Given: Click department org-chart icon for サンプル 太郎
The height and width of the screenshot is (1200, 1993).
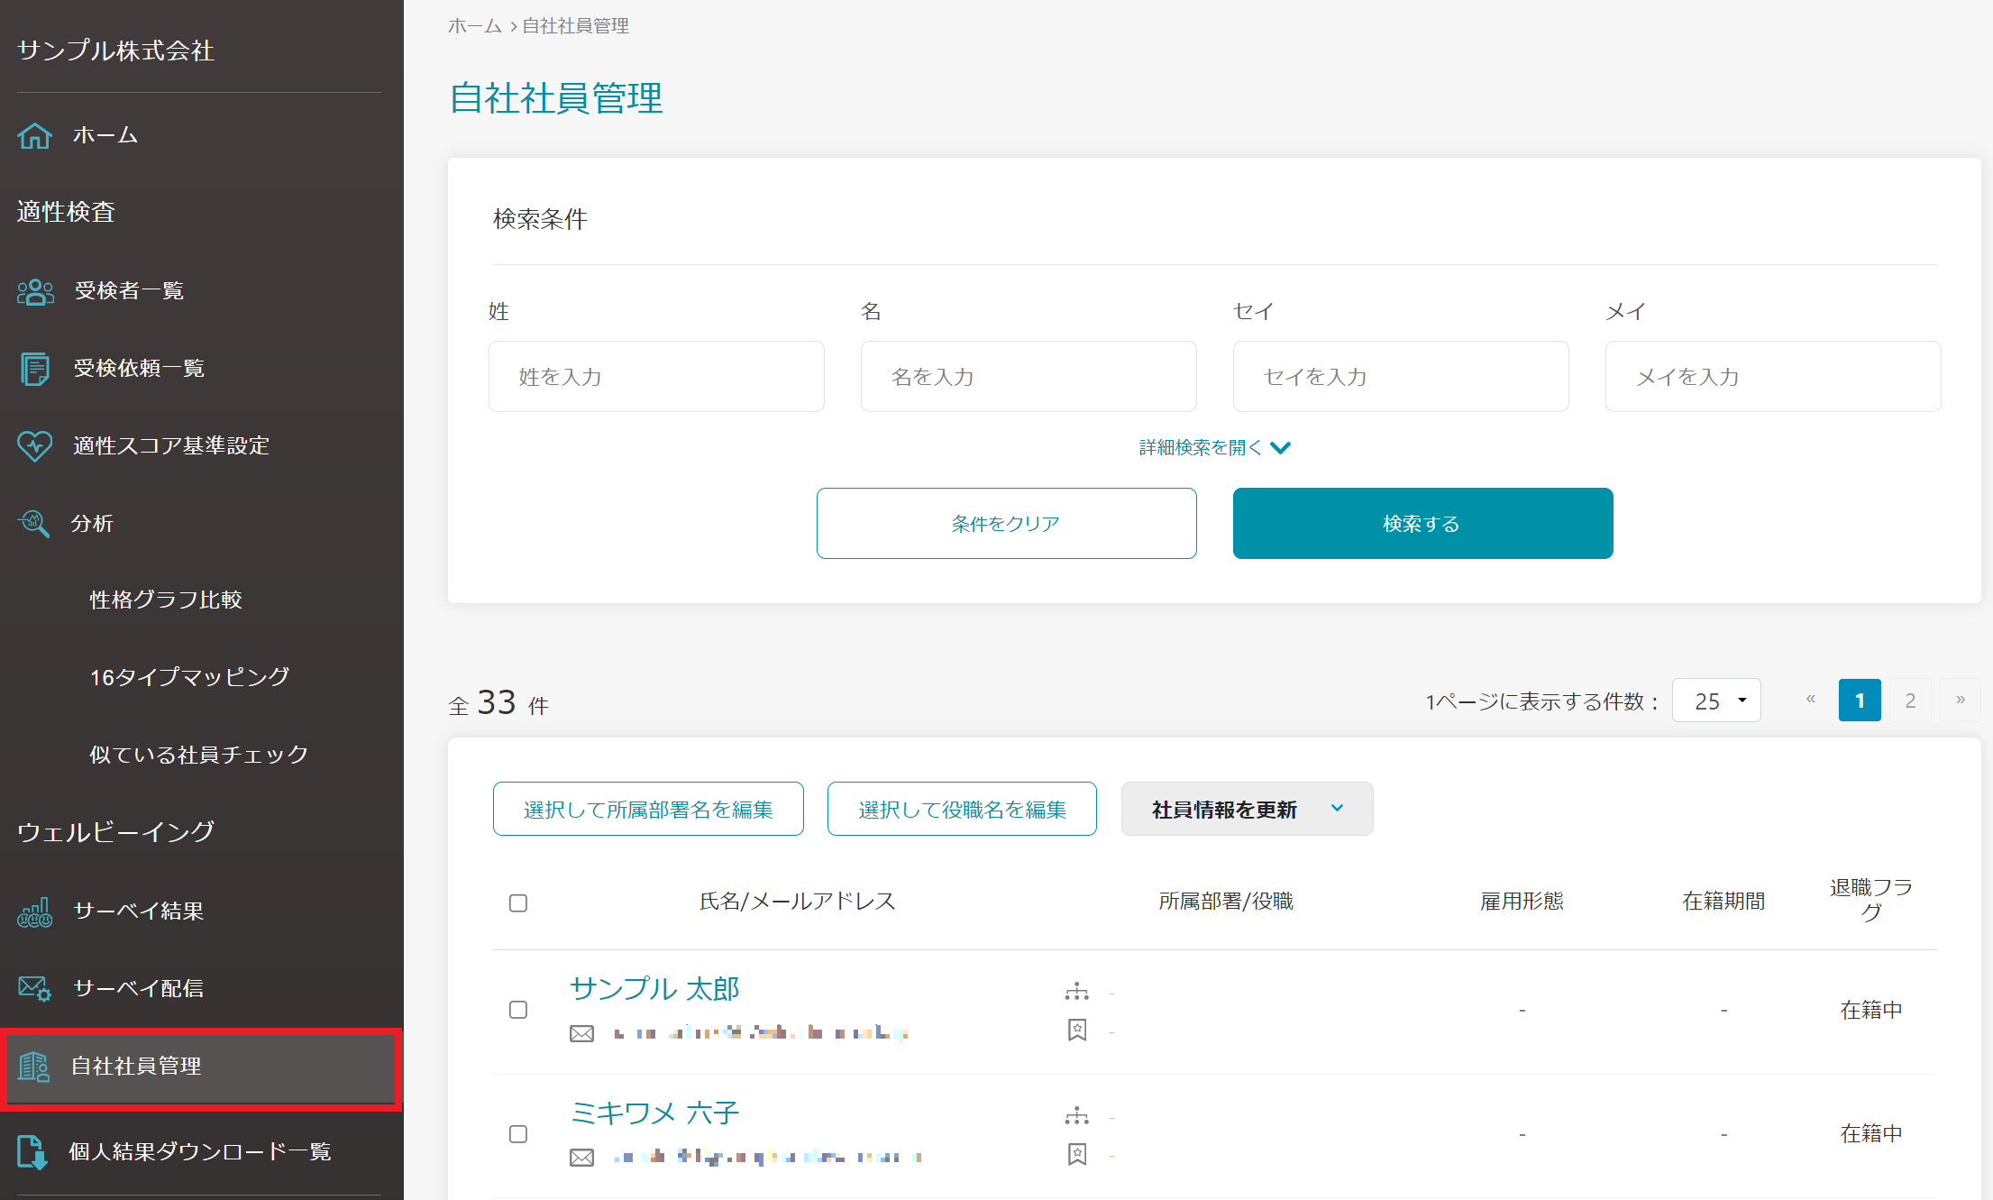Looking at the screenshot, I should tap(1077, 992).
